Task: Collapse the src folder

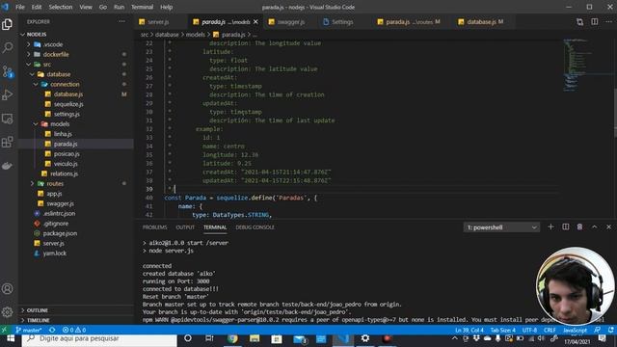Action: click(x=46, y=65)
